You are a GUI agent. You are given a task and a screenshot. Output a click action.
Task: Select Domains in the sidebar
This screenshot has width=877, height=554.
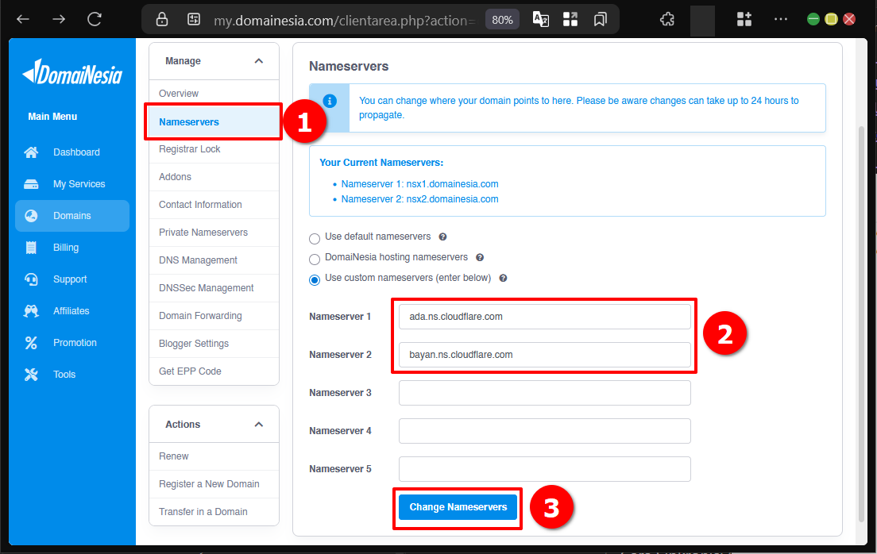(72, 216)
